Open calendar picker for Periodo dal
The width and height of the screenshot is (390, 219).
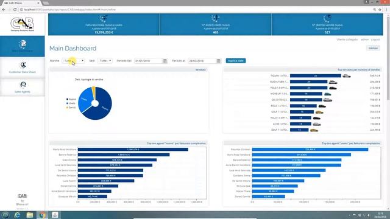165,61
